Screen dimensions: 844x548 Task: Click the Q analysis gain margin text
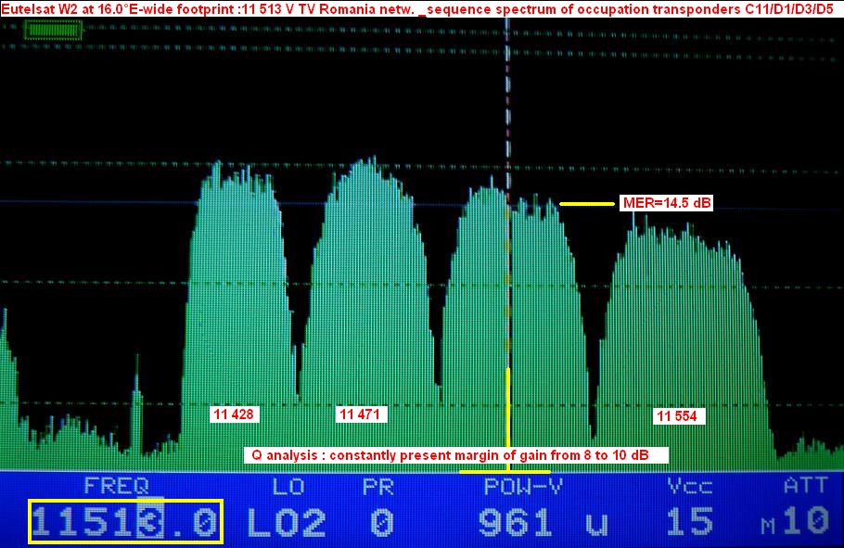(455, 455)
